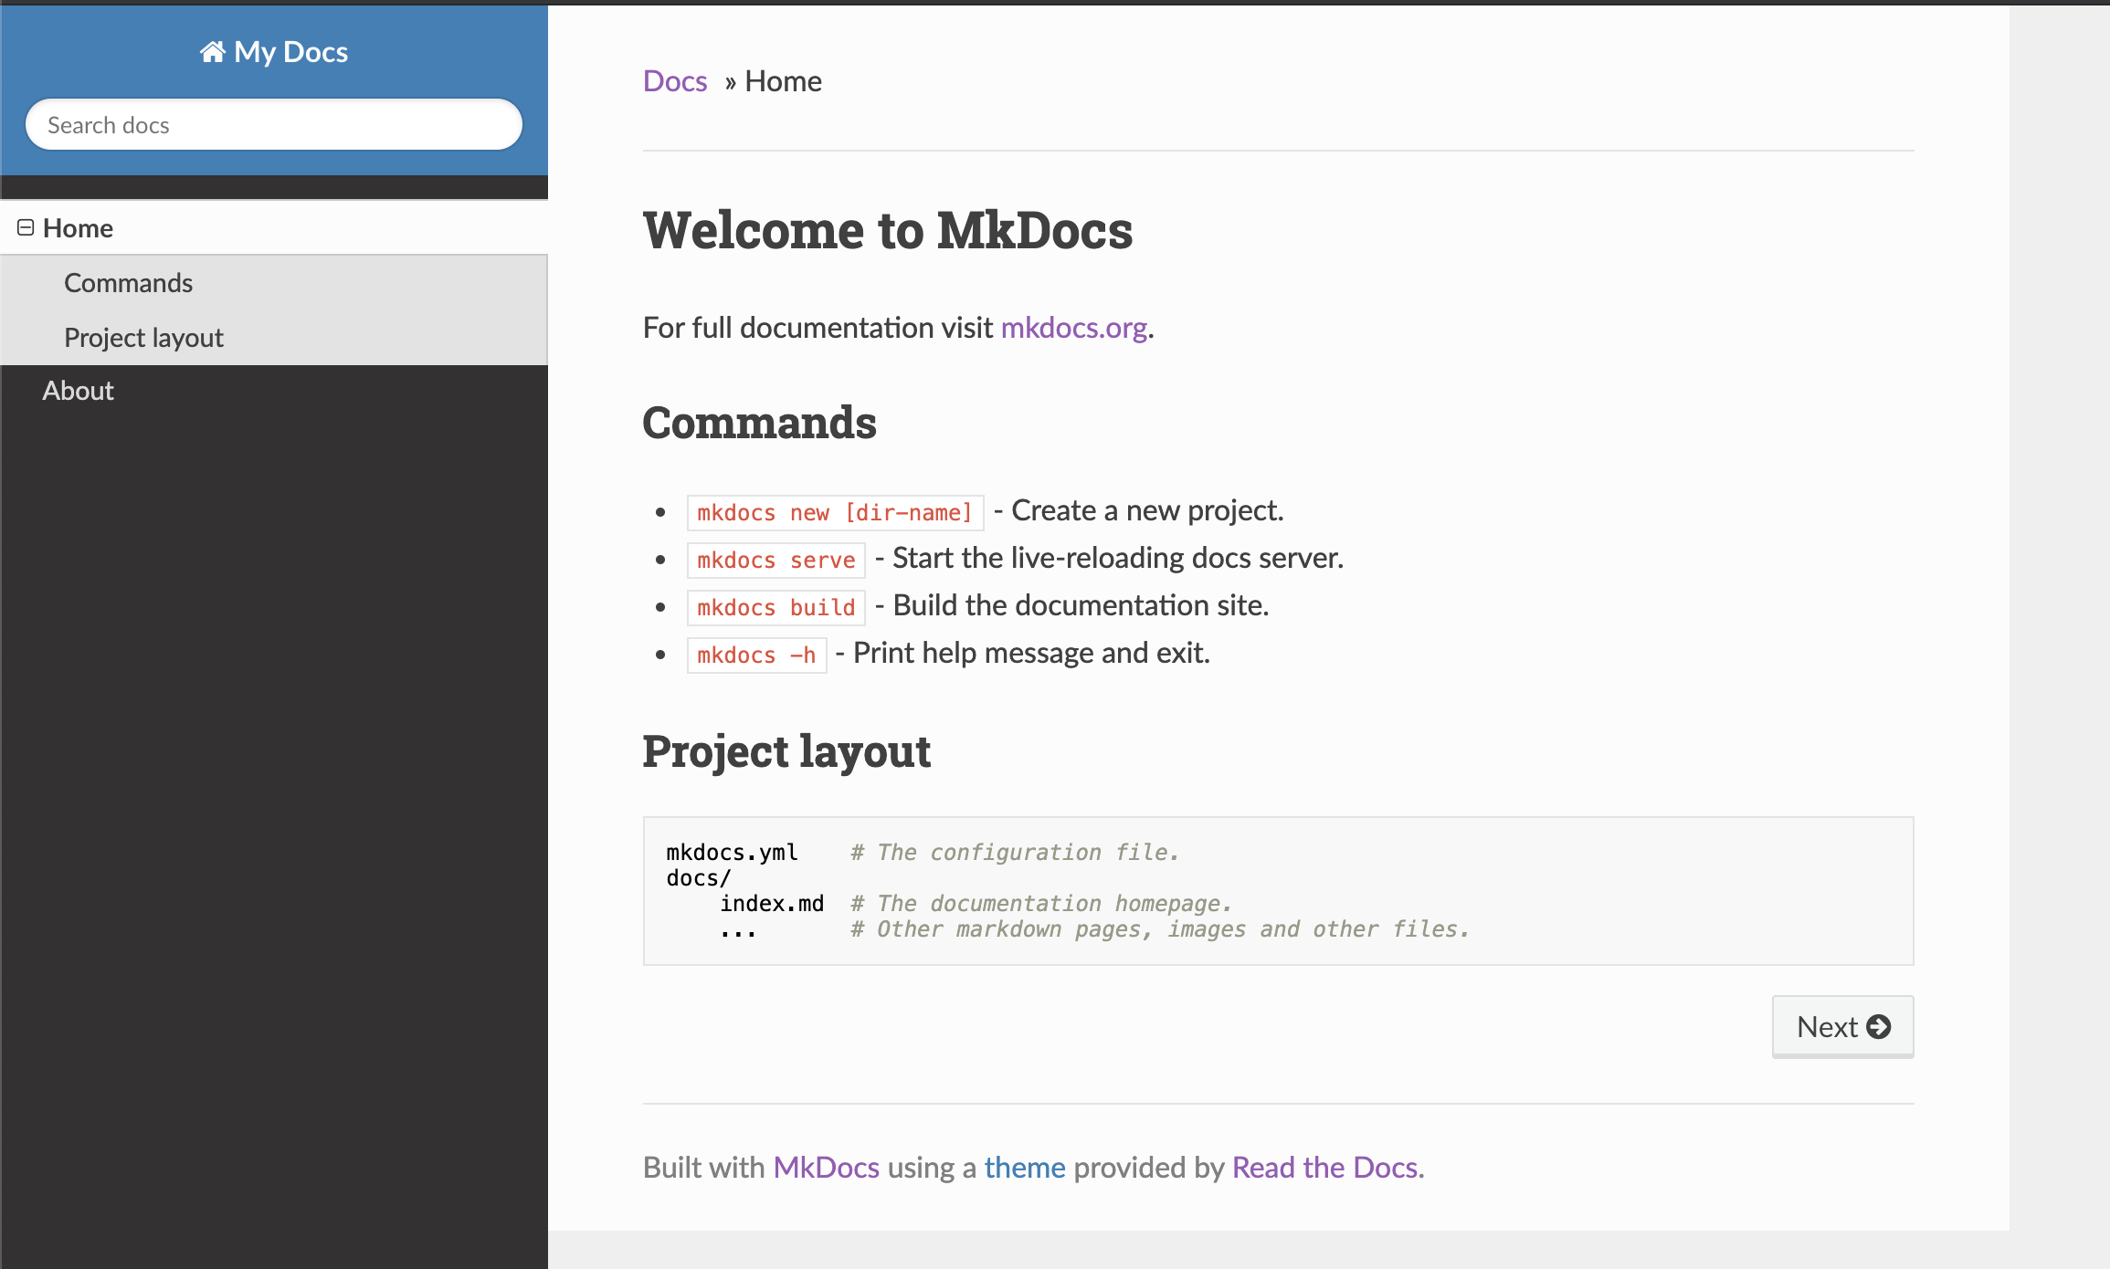The width and height of the screenshot is (2110, 1269).
Task: Click the Commands section heading
Action: (x=759, y=423)
